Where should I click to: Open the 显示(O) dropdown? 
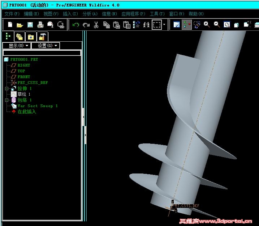[17, 46]
